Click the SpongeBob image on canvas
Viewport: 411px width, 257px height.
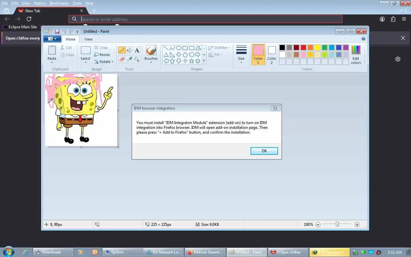click(x=81, y=110)
